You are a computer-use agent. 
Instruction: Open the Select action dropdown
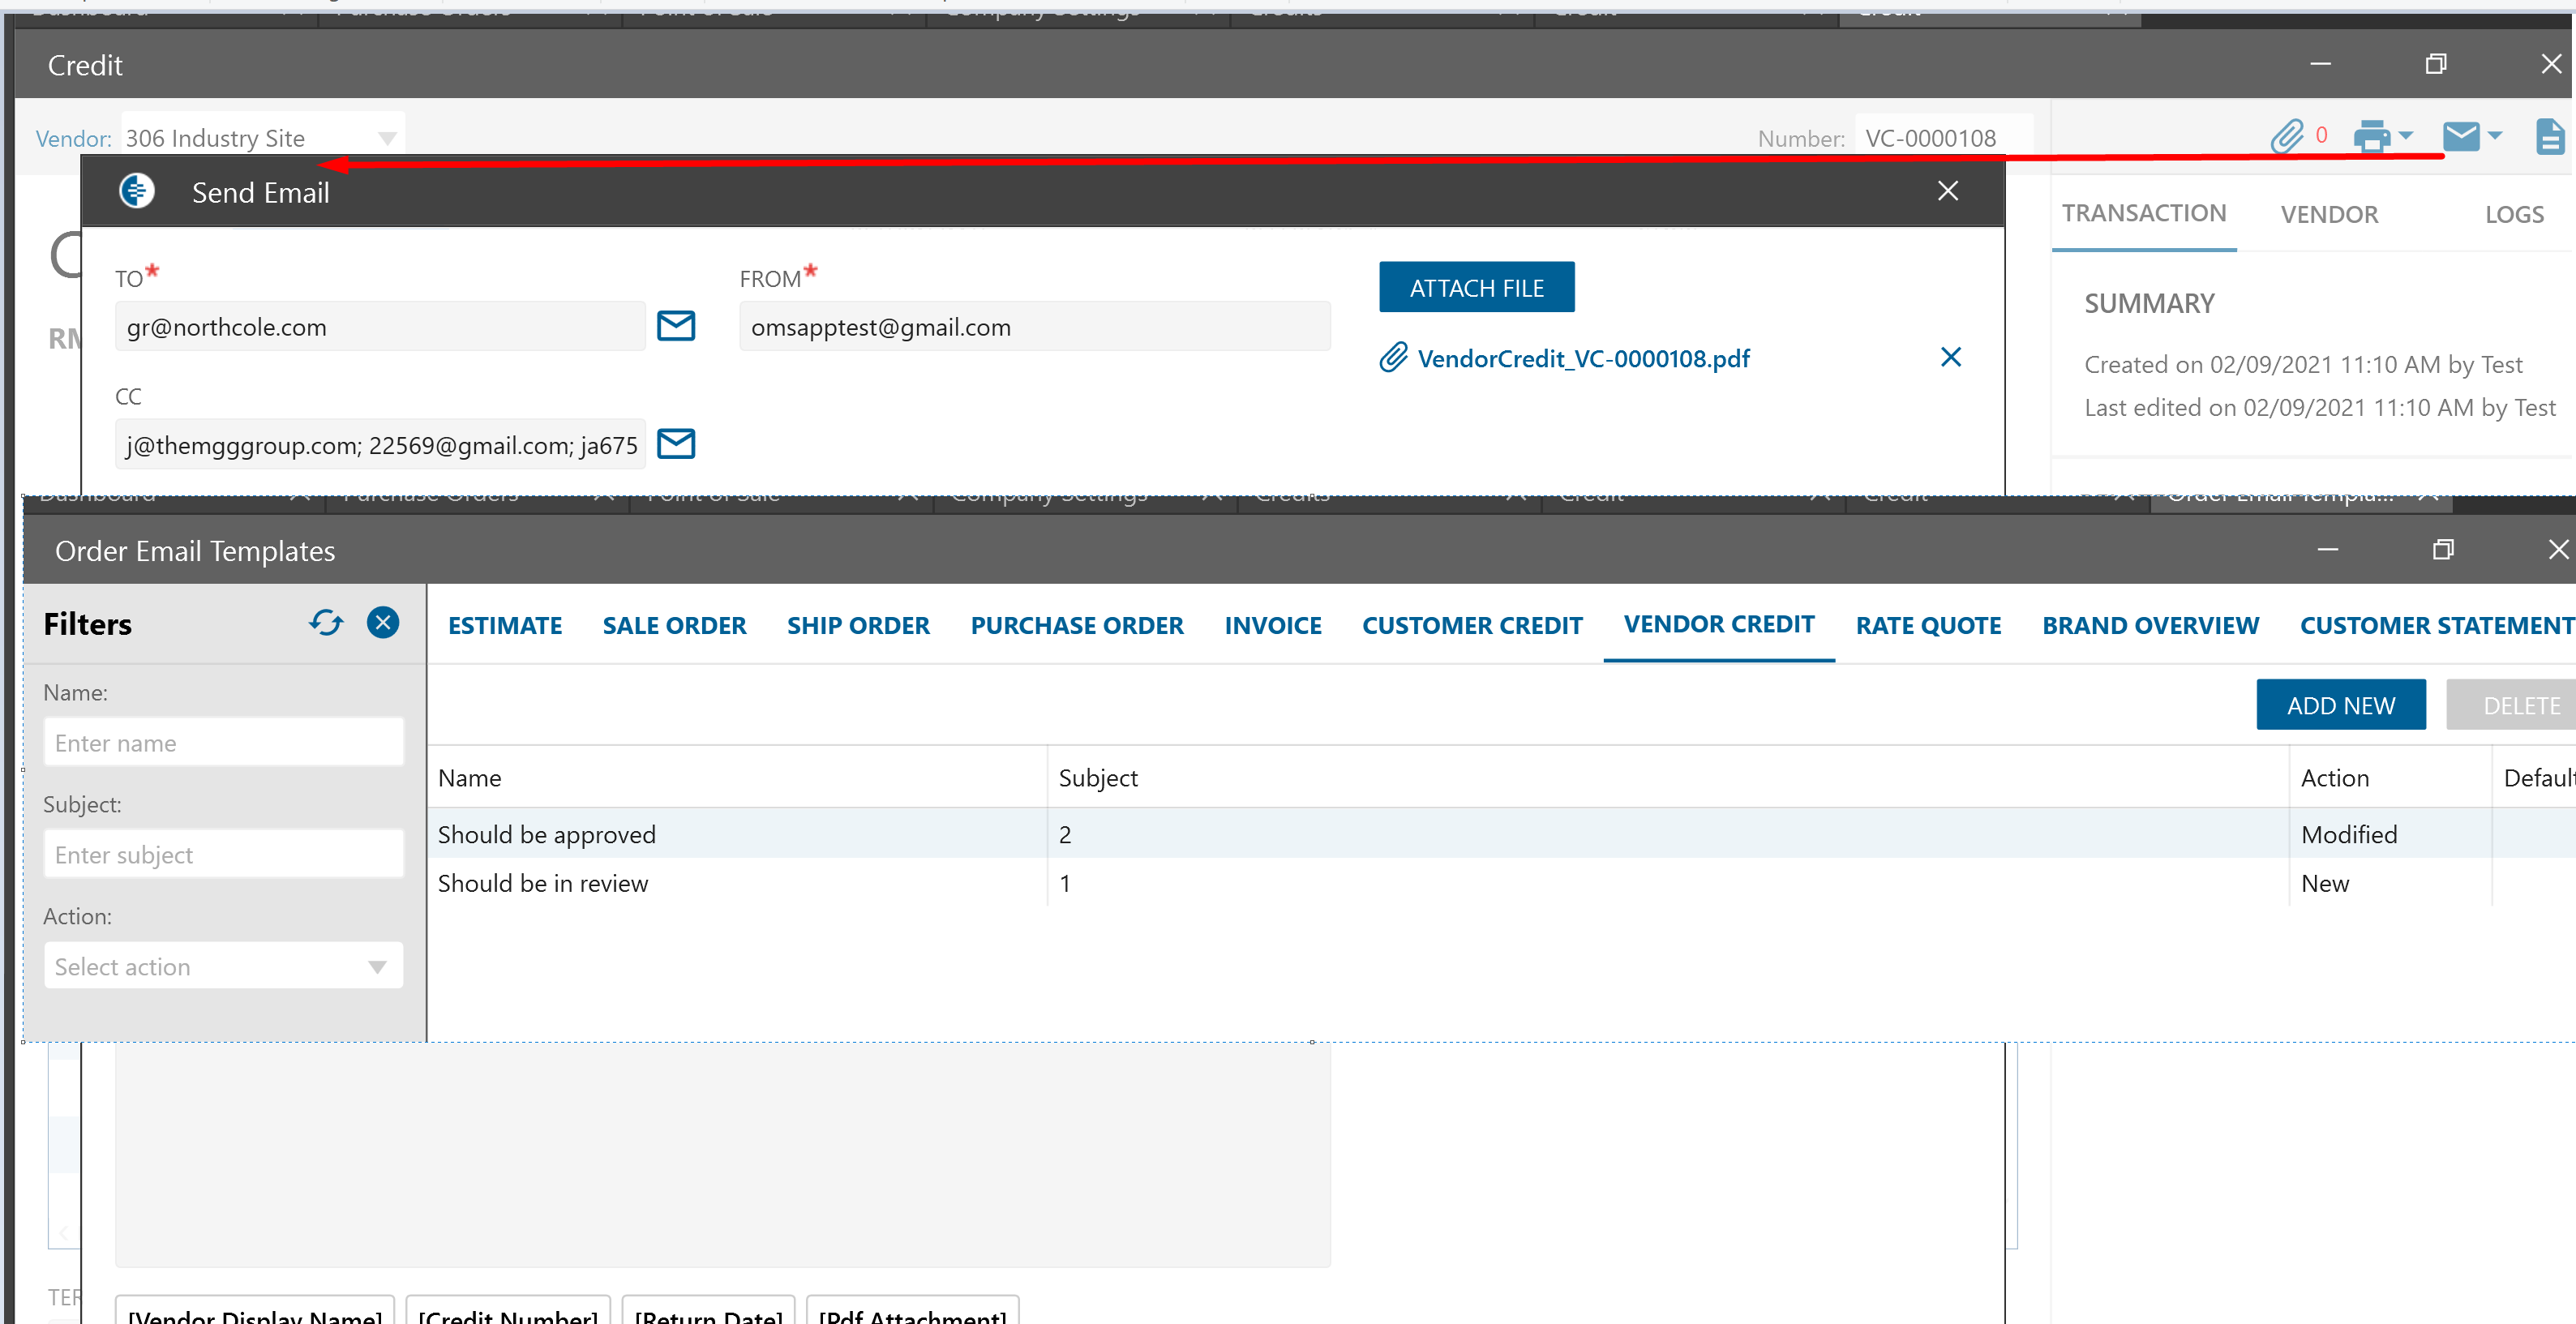click(224, 966)
